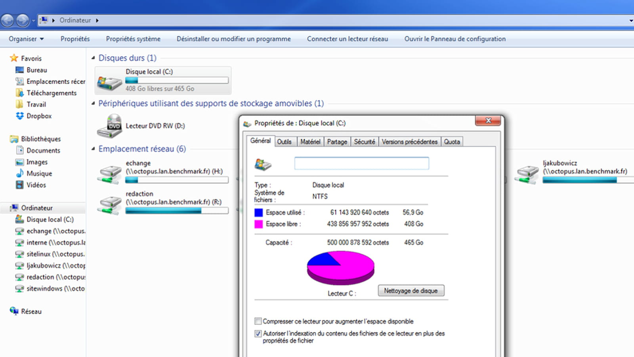Select ljakubowicz network drive icon at right
Screen dimensions: 634x357
point(527,175)
